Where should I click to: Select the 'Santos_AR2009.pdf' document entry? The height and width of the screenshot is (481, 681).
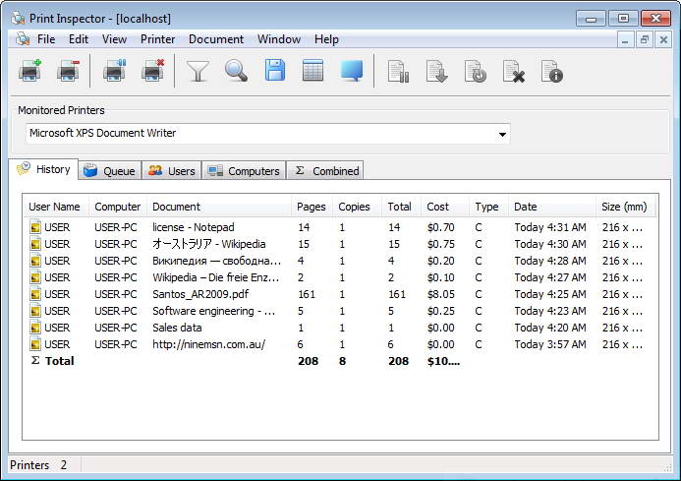click(x=200, y=294)
